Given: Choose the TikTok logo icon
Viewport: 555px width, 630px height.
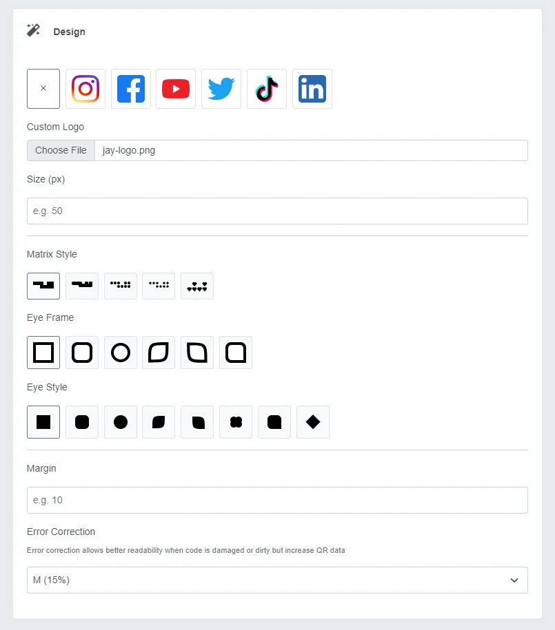Looking at the screenshot, I should (267, 89).
